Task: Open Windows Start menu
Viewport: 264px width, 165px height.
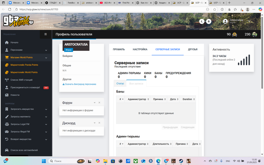Action: pos(44,161)
